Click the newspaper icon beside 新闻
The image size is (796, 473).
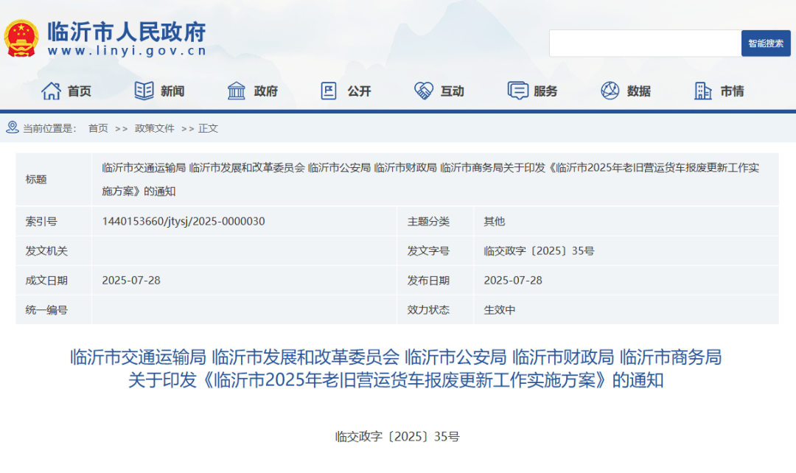(x=144, y=91)
